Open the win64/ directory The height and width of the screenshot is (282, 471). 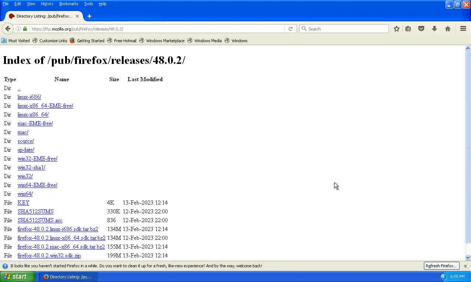[x=25, y=194]
